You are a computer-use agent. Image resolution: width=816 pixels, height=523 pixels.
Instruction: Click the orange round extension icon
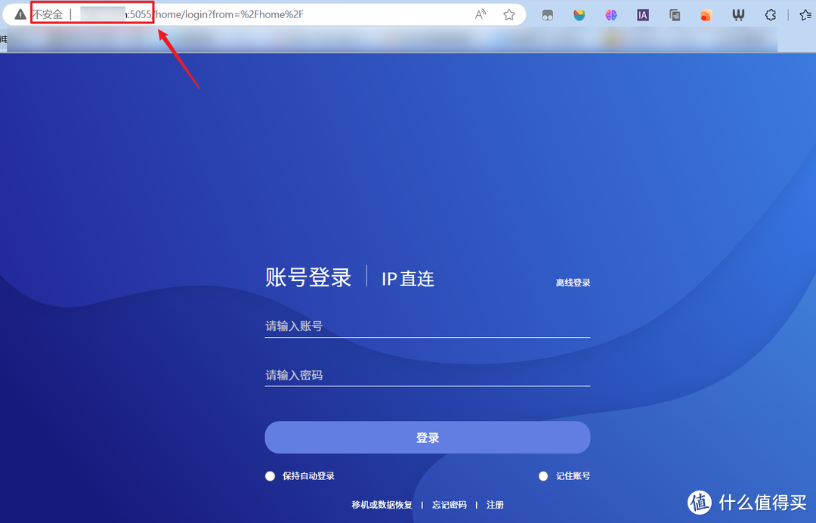[706, 14]
